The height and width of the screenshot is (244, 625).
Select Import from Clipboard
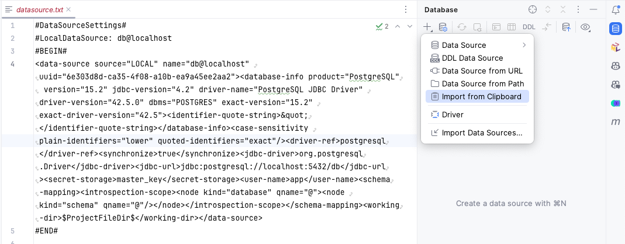pos(477,96)
